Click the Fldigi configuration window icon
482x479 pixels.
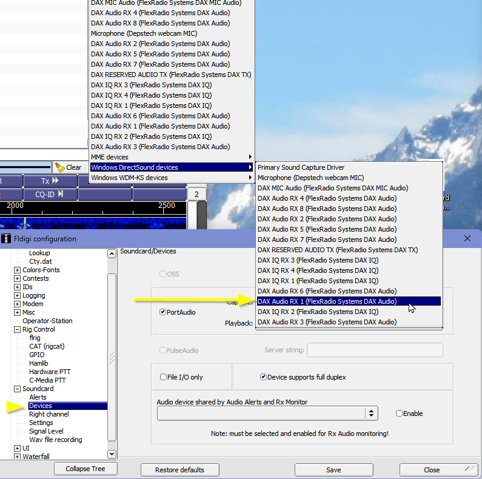(6, 238)
